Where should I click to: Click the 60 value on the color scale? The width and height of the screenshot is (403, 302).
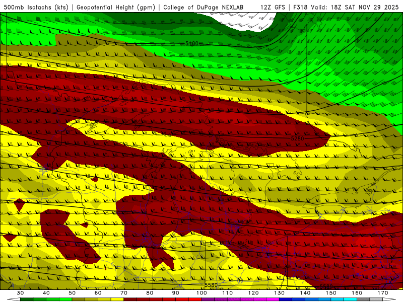[x=98, y=293]
